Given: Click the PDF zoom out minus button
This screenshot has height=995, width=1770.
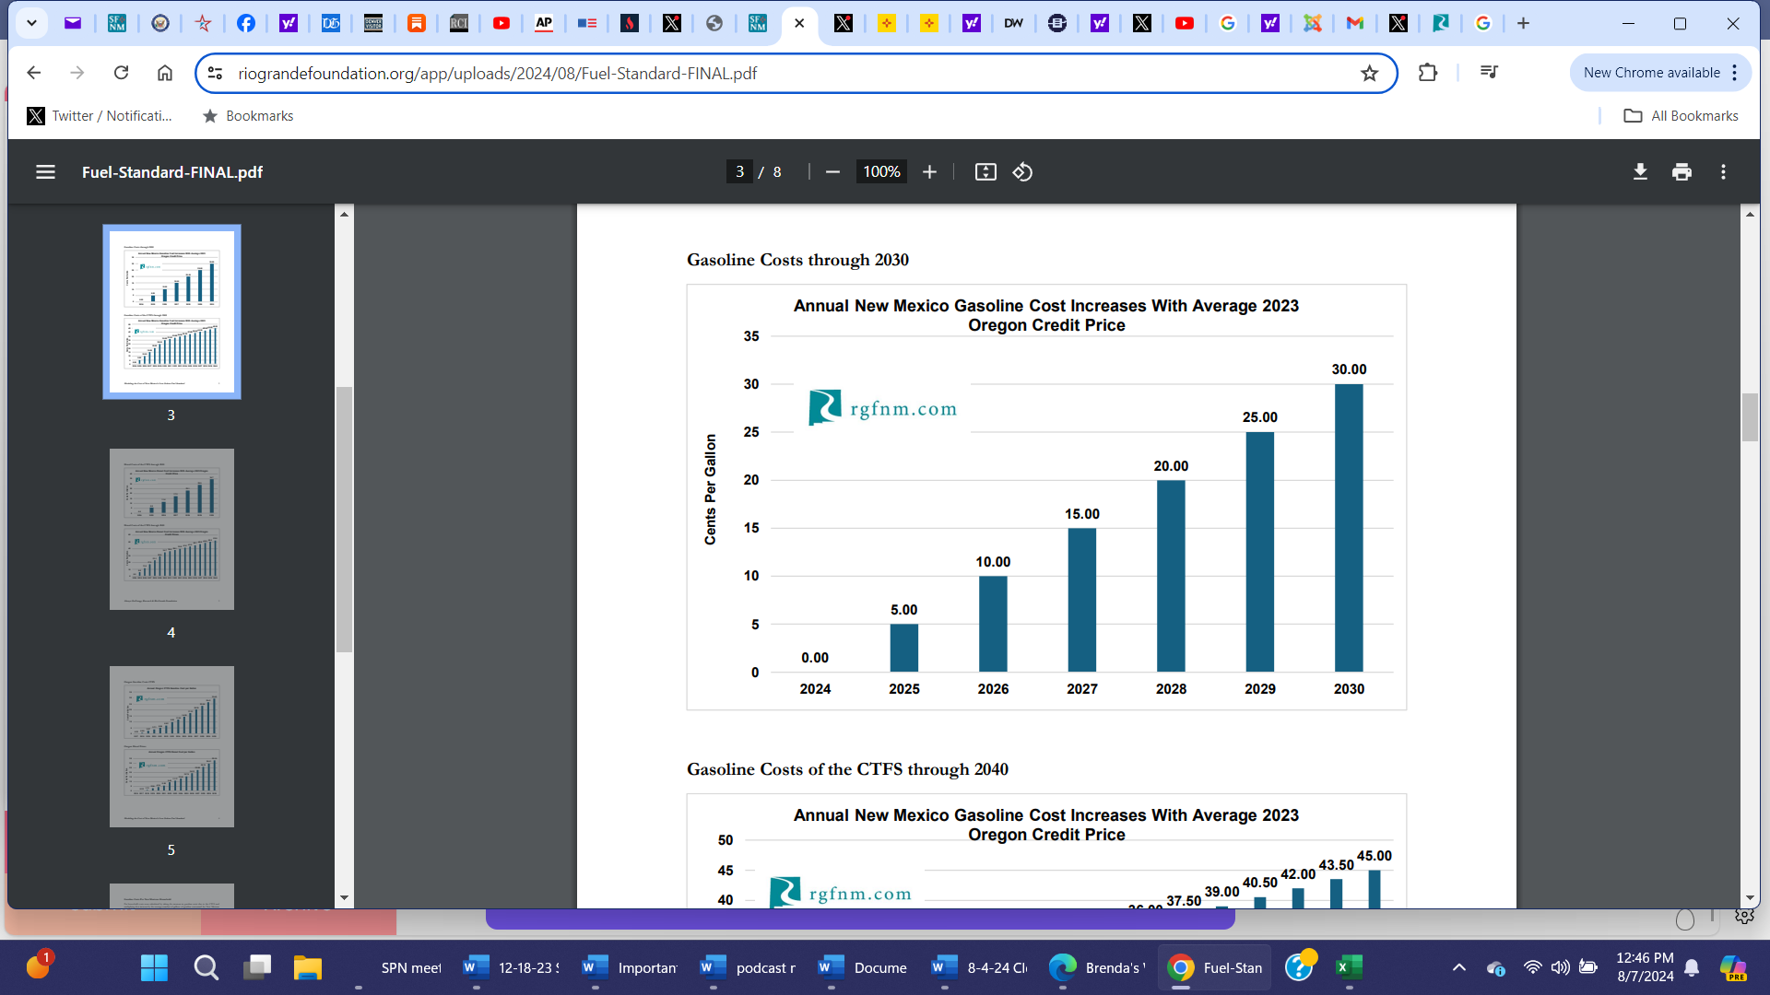Looking at the screenshot, I should point(832,172).
